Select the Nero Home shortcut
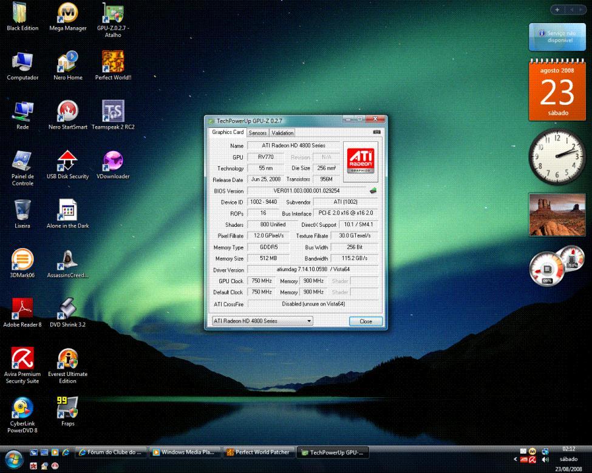Viewport: 592px width, 473px height. point(68,66)
